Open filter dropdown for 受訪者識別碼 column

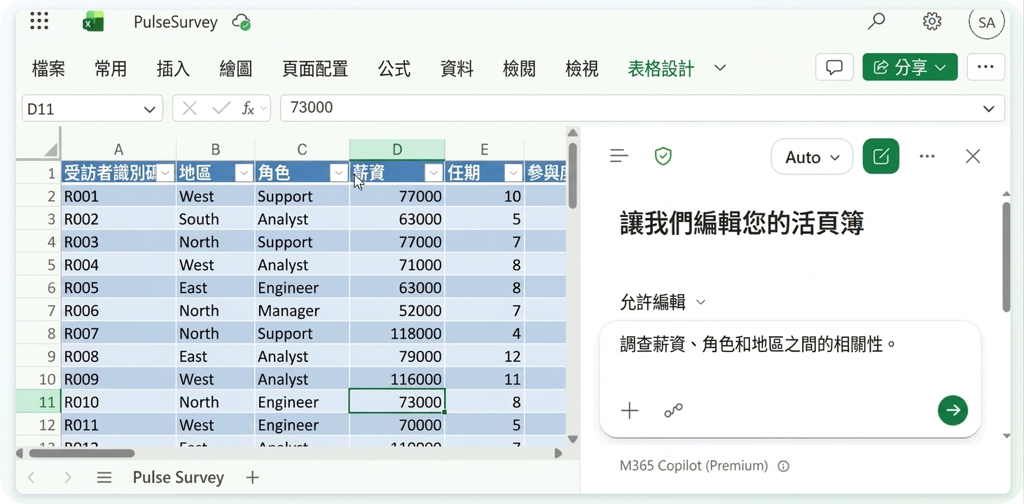[165, 173]
